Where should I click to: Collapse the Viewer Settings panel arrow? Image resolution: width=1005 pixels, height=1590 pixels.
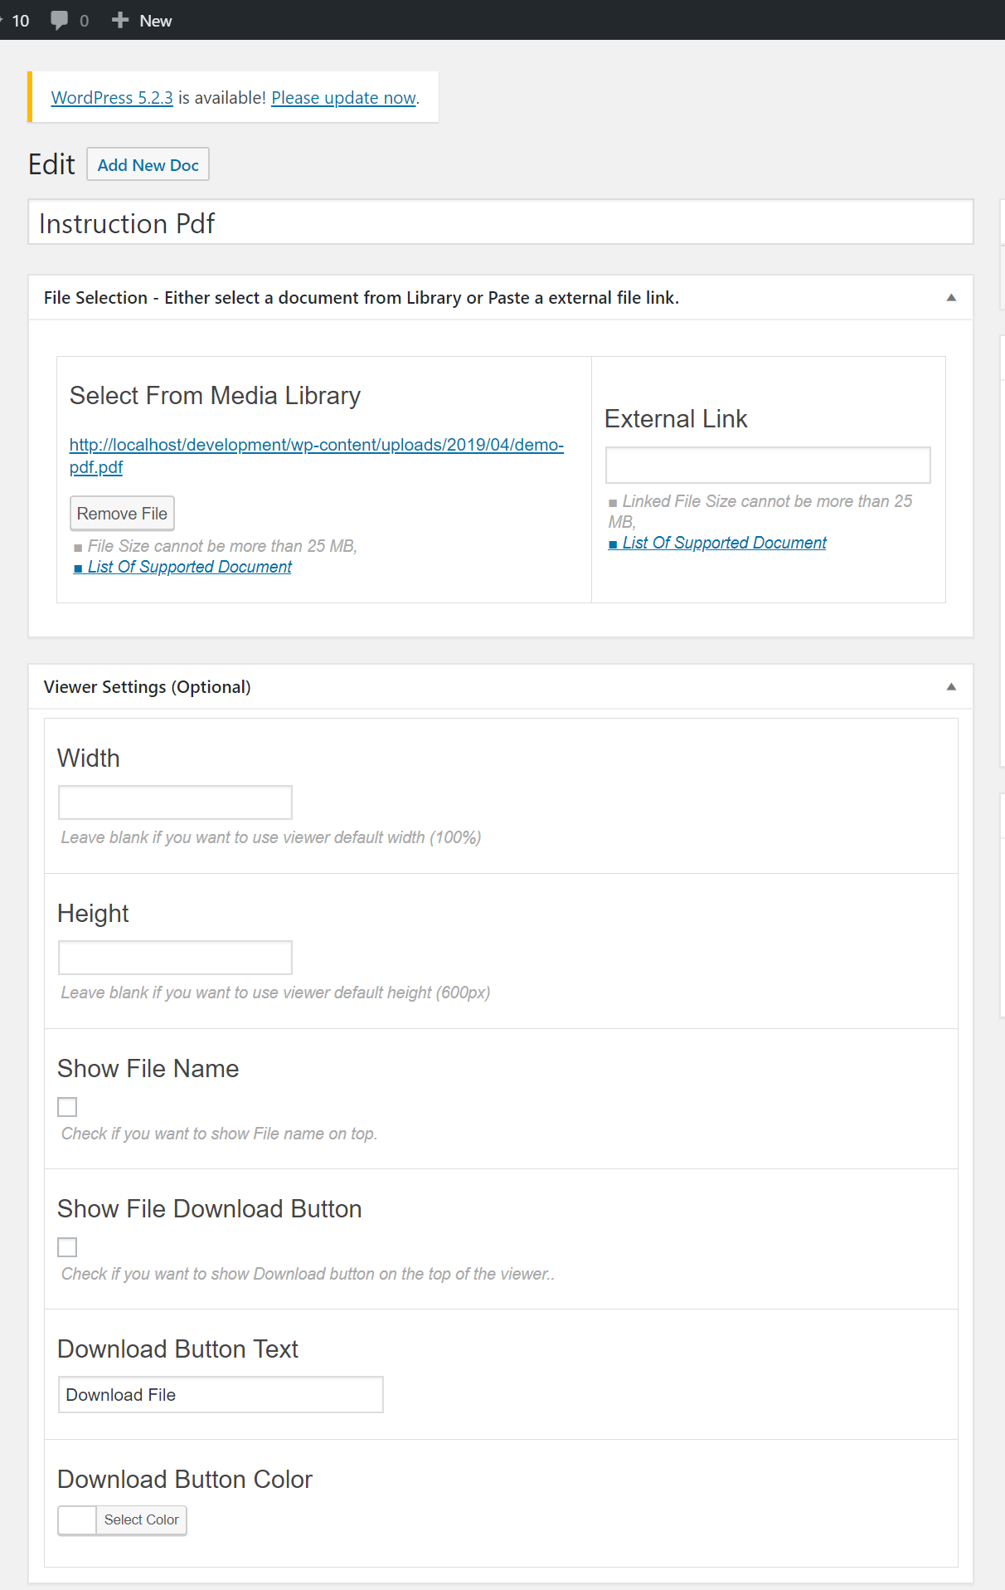pos(951,687)
